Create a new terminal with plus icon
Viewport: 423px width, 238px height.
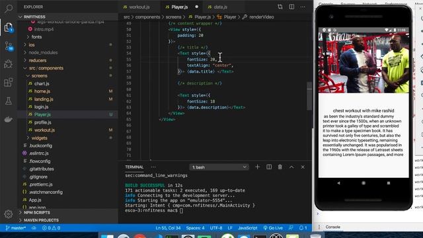pyautogui.click(x=257, y=167)
